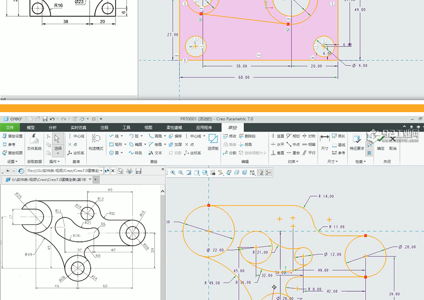This screenshot has height=300, width=424.
Task: Click the browser address URL field
Action: click(x=63, y=171)
